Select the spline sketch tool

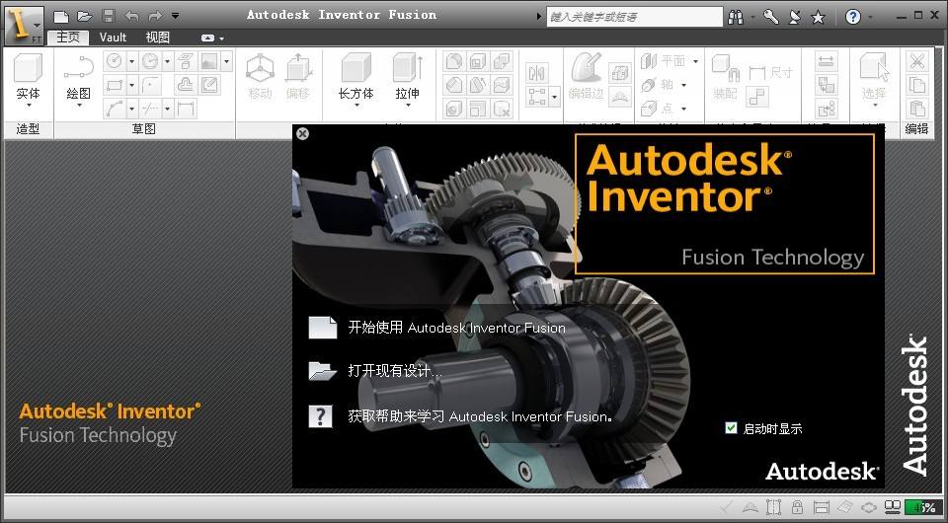(115, 109)
